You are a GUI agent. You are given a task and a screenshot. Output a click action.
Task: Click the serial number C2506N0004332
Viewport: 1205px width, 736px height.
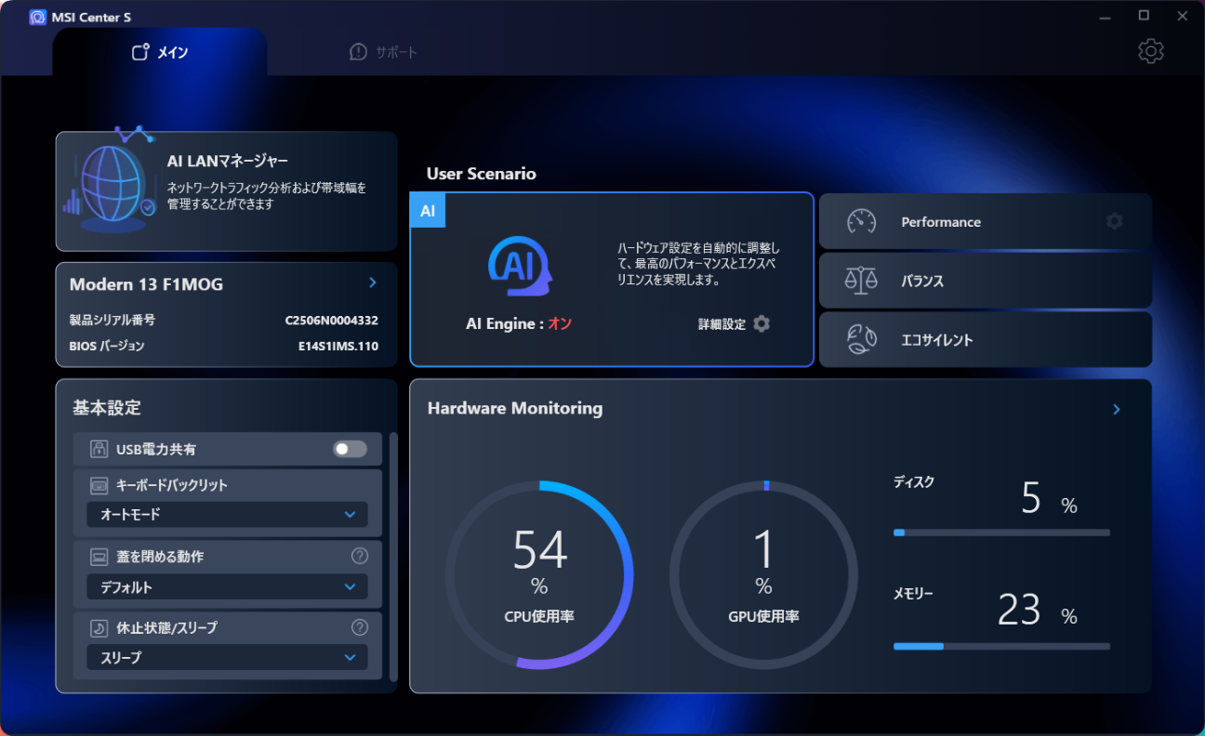332,321
